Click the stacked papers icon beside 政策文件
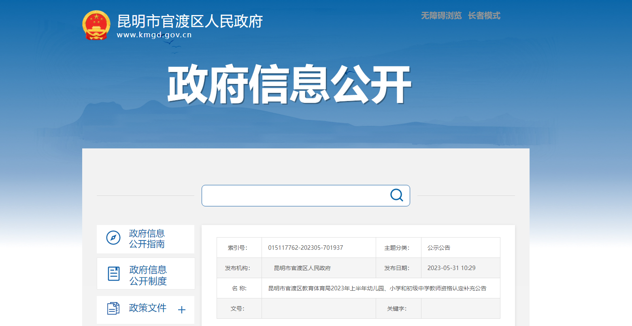Screen dimensions: 632x326 (113, 309)
